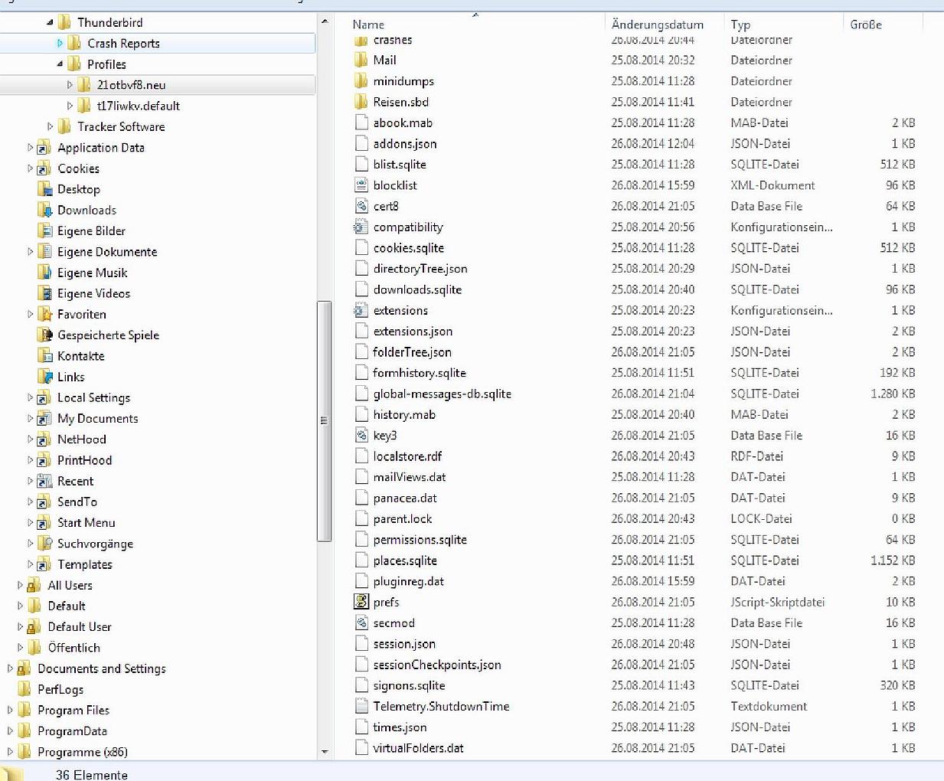
Task: Click the Eigene Musik folder icon
Action: [x=44, y=273]
